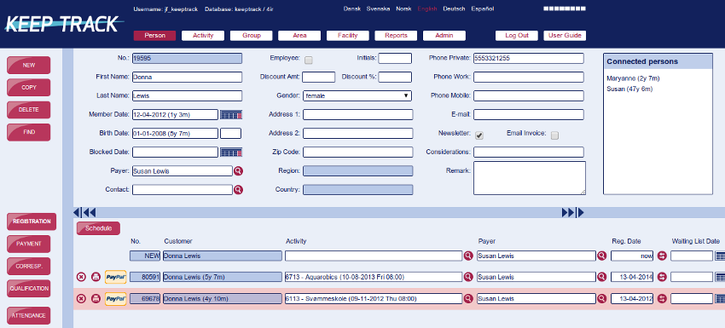The height and width of the screenshot is (328, 725).
Task: Click swap icon beside 13-04-2014 reg date
Action: [x=662, y=277]
